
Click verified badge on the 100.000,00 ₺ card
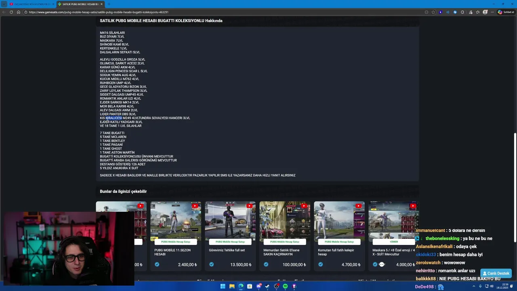[x=266, y=264]
